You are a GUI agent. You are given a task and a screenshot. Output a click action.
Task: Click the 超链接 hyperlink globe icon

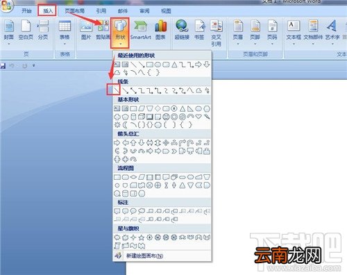click(x=182, y=26)
